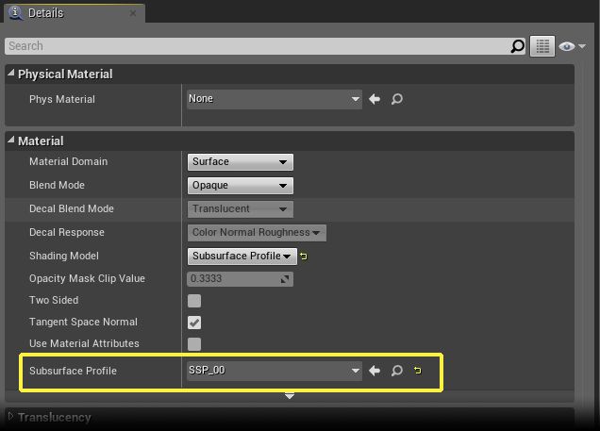The width and height of the screenshot is (600, 431).
Task: Open Shading Model Subsurface Profile dropdown
Action: click(x=242, y=256)
